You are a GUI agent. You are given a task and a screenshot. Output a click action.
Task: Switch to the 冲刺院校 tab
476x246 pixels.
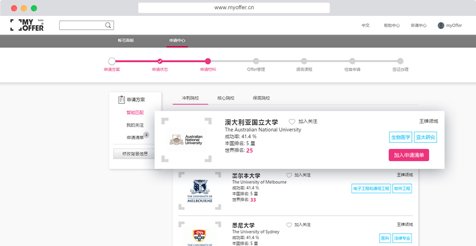point(190,98)
